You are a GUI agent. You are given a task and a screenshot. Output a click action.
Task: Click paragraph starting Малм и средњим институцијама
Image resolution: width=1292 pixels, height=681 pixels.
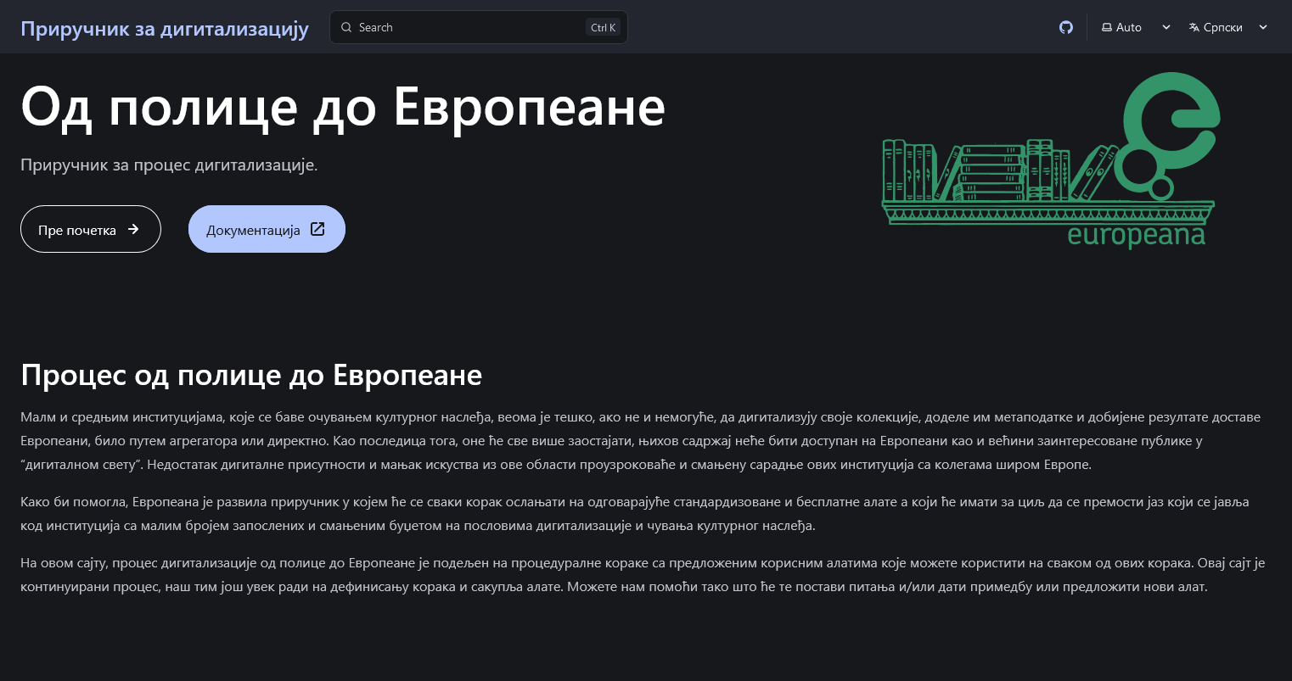641,441
